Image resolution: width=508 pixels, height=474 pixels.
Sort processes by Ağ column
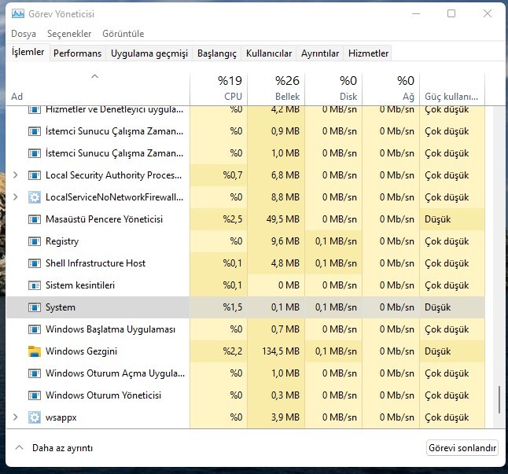click(391, 89)
